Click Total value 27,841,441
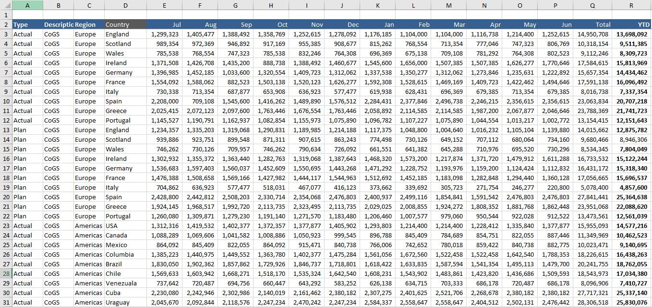 pyautogui.click(x=592, y=197)
